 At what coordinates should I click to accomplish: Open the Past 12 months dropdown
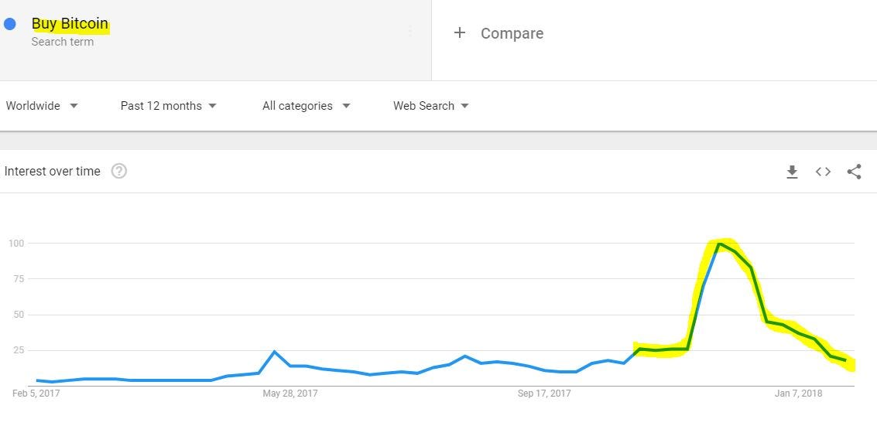[168, 106]
